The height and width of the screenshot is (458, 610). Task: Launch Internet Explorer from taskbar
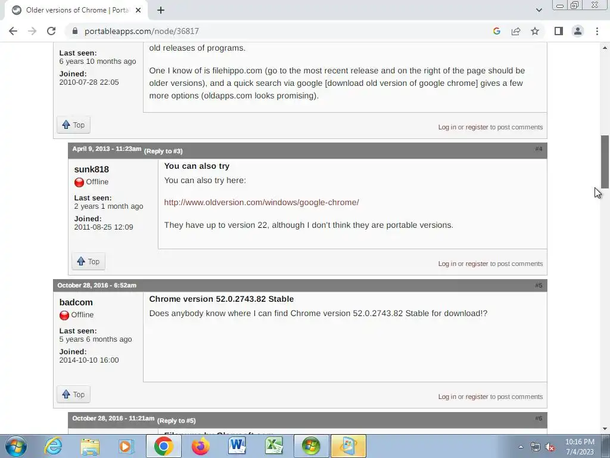coord(53,446)
